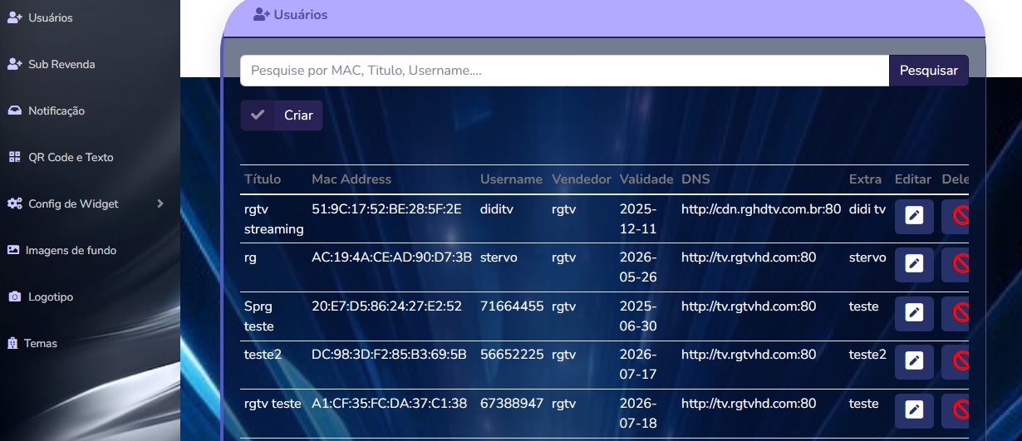
Task: Click the edit pencil icon for diditv row
Action: (914, 217)
